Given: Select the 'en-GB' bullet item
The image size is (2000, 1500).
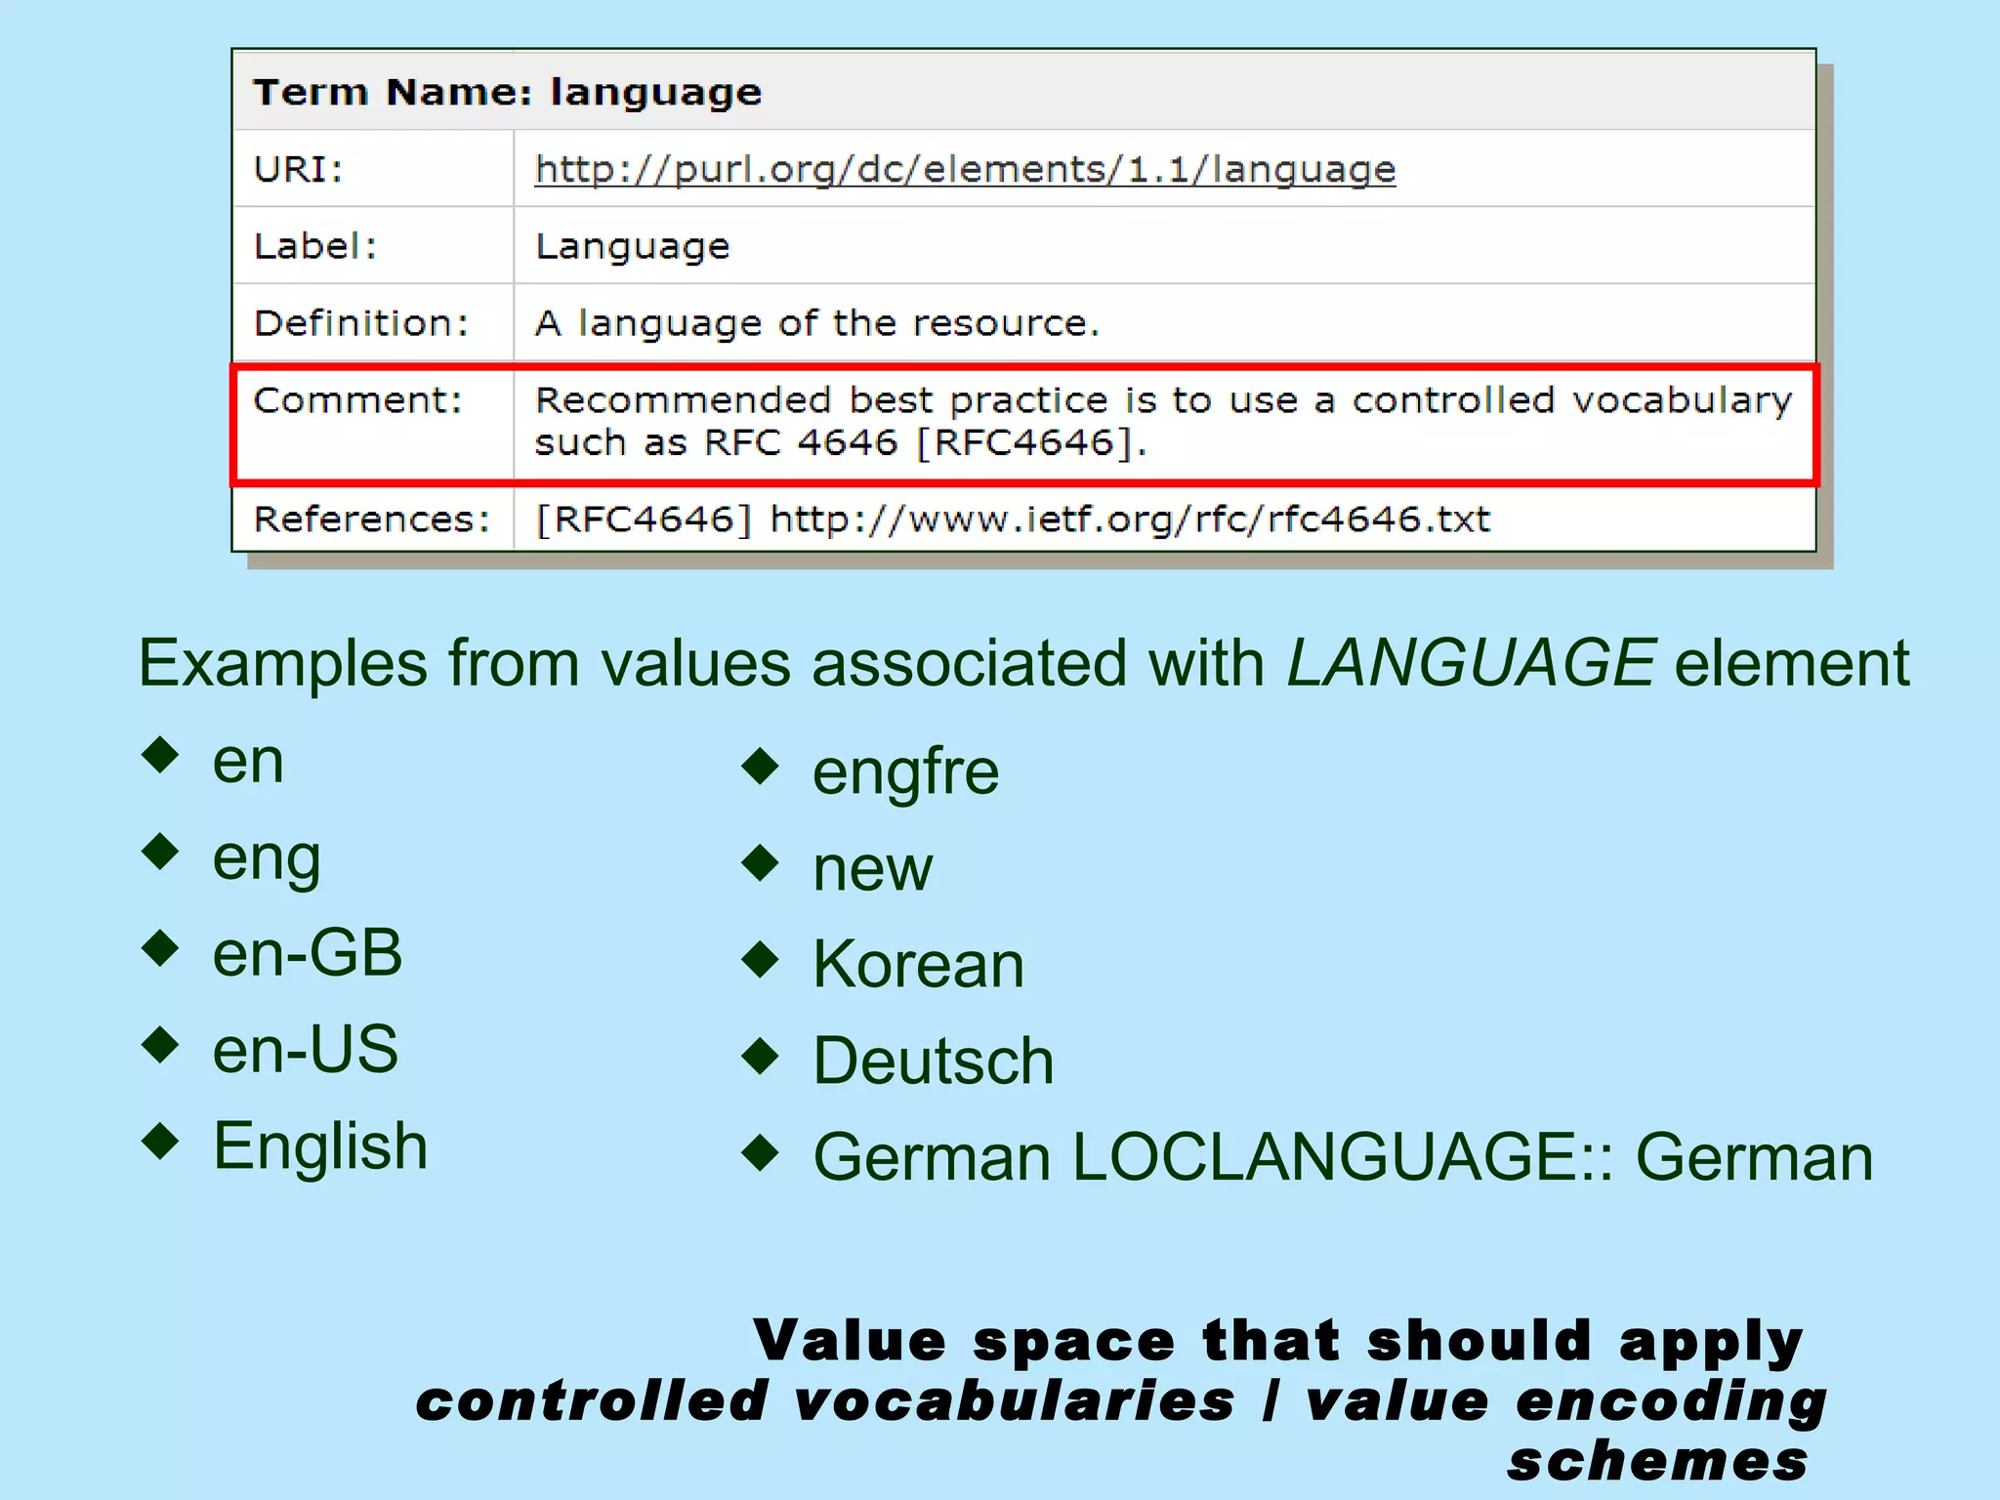Looking at the screenshot, I should pos(308,953).
